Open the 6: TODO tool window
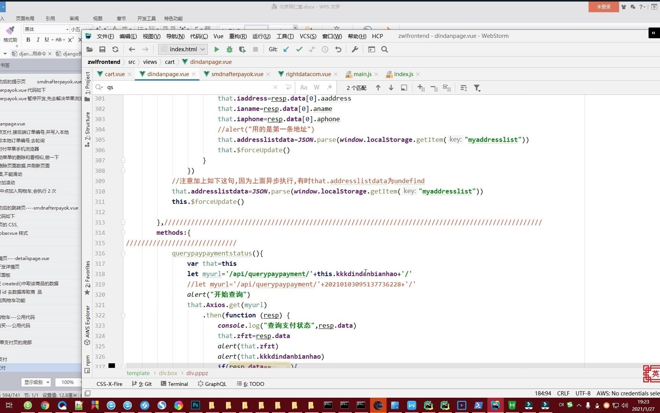The width and height of the screenshot is (660, 413). pos(250,384)
